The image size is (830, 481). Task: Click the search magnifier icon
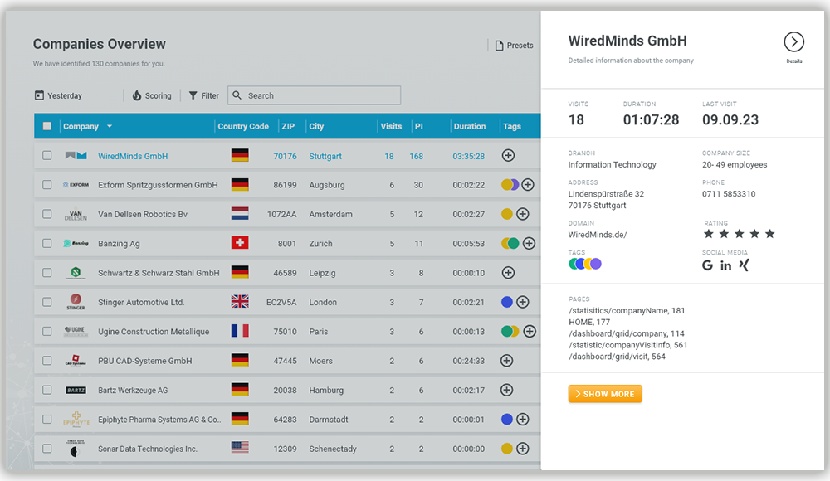(x=237, y=95)
